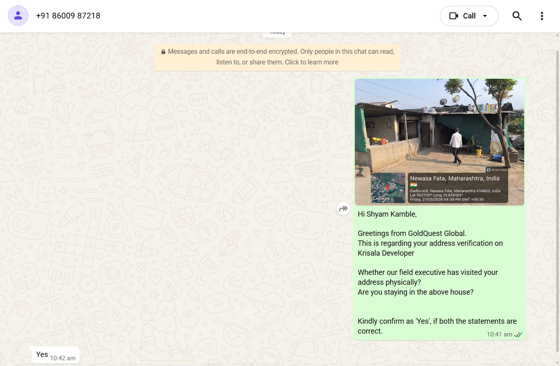The height and width of the screenshot is (366, 560).
Task: Click the video camera Call icon
Action: (x=454, y=16)
